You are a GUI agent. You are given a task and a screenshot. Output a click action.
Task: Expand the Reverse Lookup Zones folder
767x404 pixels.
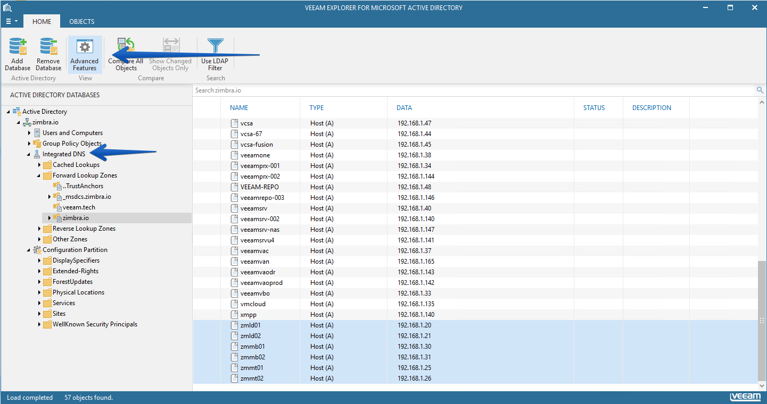tap(39, 229)
